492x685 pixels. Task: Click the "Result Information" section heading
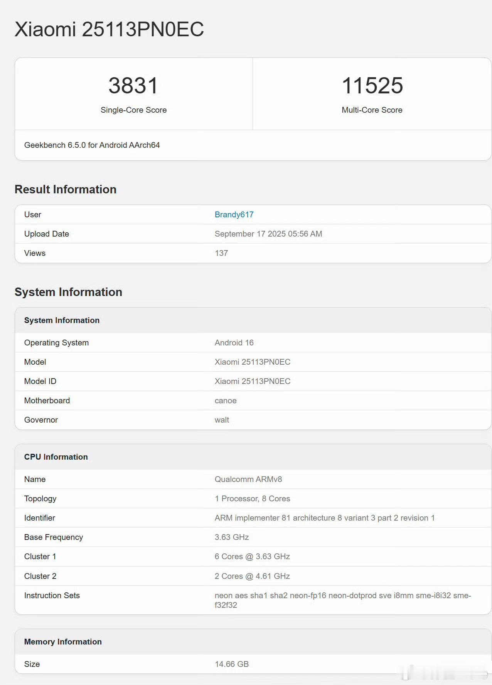66,189
